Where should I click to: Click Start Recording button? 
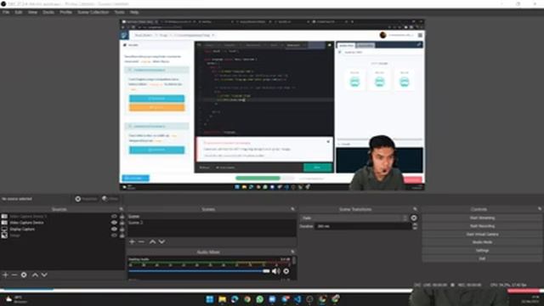point(482,226)
